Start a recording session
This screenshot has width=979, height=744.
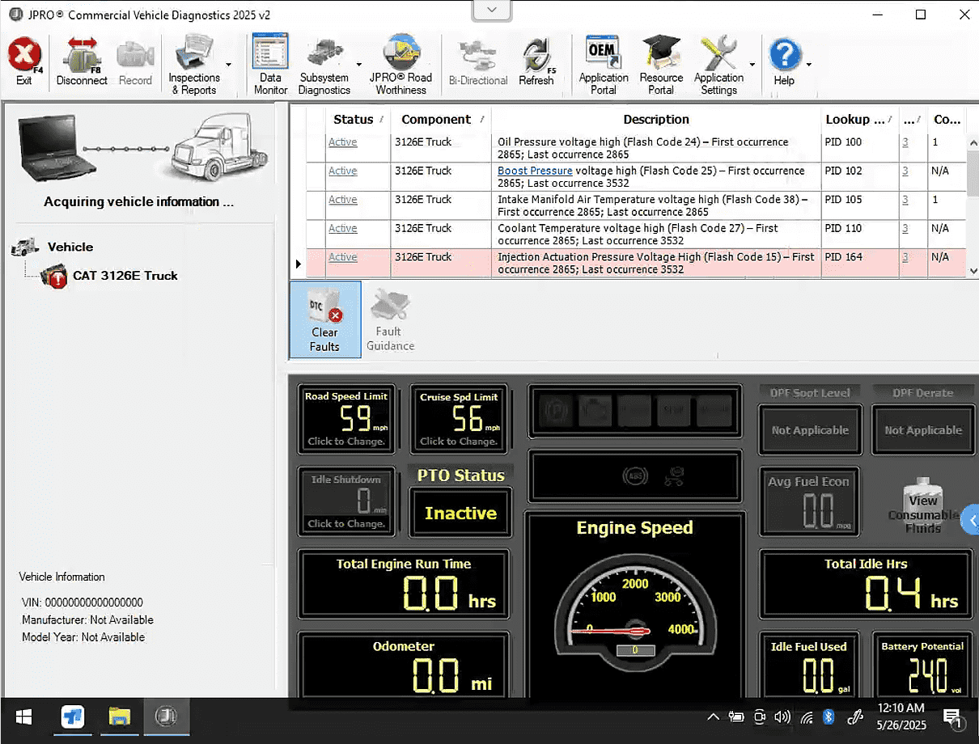135,63
